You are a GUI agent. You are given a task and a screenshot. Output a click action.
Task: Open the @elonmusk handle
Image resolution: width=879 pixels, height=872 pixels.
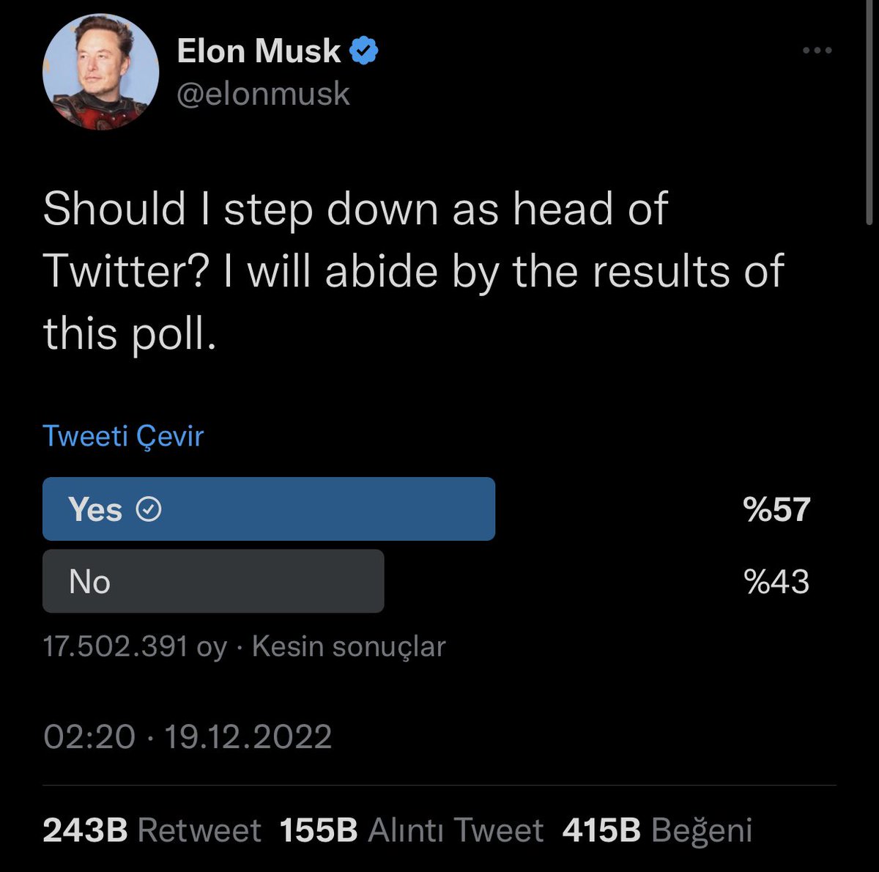264,94
